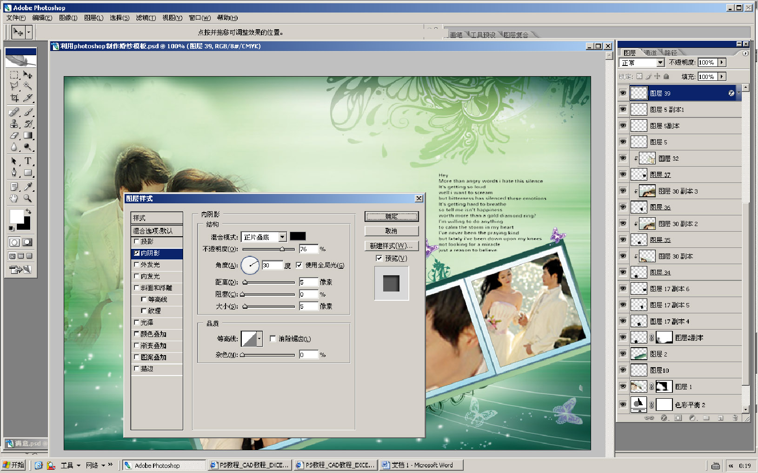Open the 混合模式 blend mode dropdown
Image resolution: width=758 pixels, height=473 pixels.
click(282, 237)
